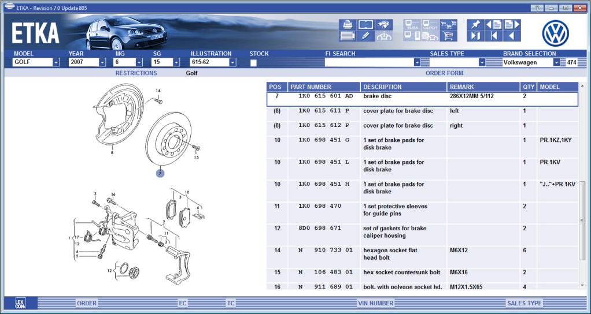Click the parts list scroll down arrow
Screen dimensions: 591x314
pos(582,285)
